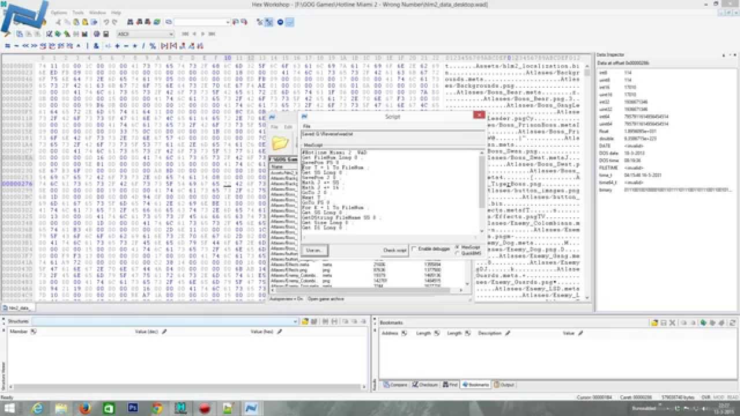740x416 pixels.
Task: Click the 'Use on...' button
Action: [316, 250]
